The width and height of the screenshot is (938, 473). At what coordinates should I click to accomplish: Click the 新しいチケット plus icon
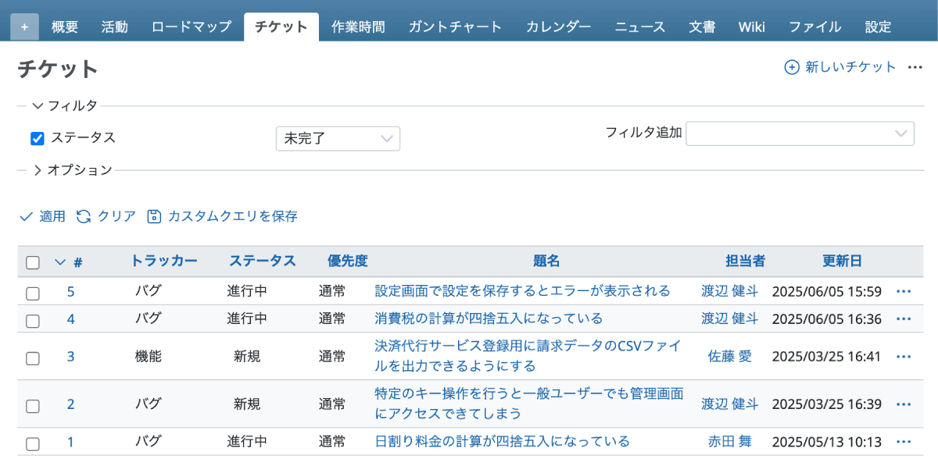(792, 67)
